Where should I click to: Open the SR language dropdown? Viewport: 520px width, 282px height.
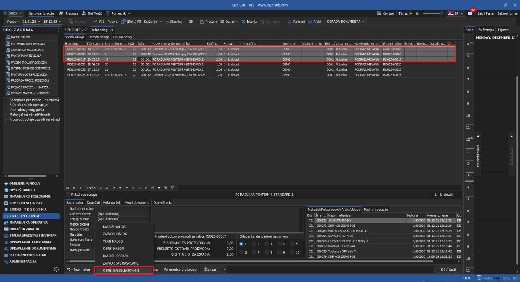click(455, 13)
